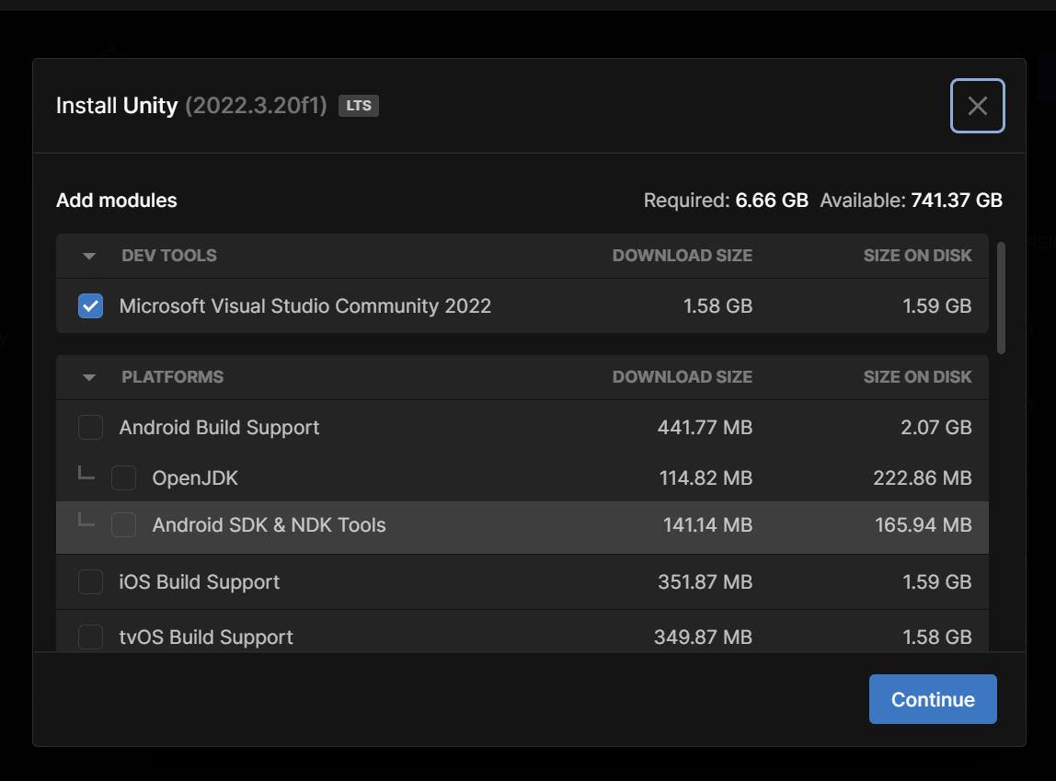Collapse the DEV TOOLS section
The height and width of the screenshot is (781, 1056).
pos(89,256)
